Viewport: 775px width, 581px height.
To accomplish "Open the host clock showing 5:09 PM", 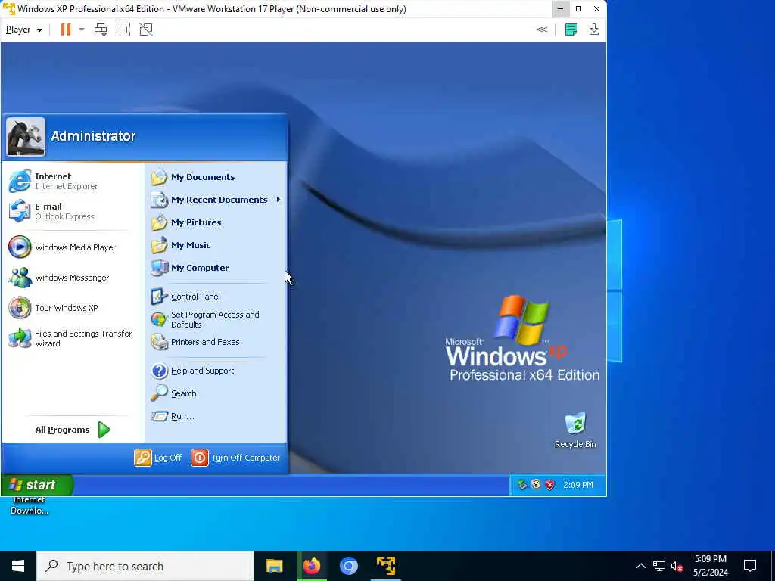I will pyautogui.click(x=710, y=566).
